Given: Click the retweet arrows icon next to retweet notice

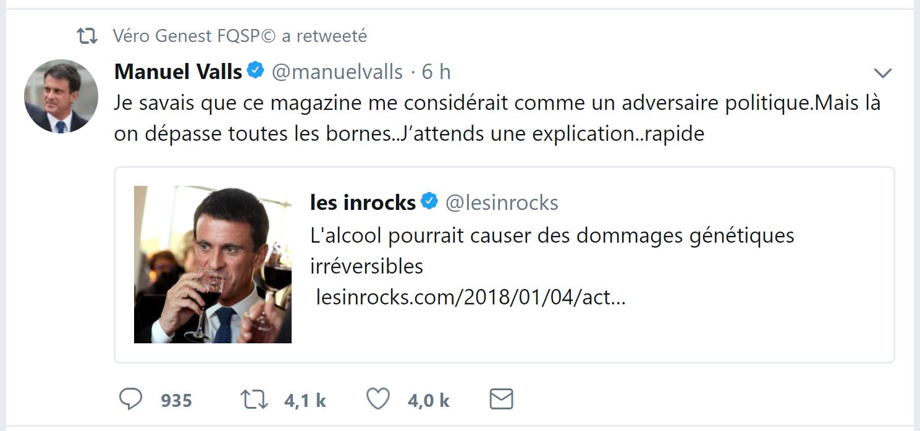Looking at the screenshot, I should click(x=89, y=35).
